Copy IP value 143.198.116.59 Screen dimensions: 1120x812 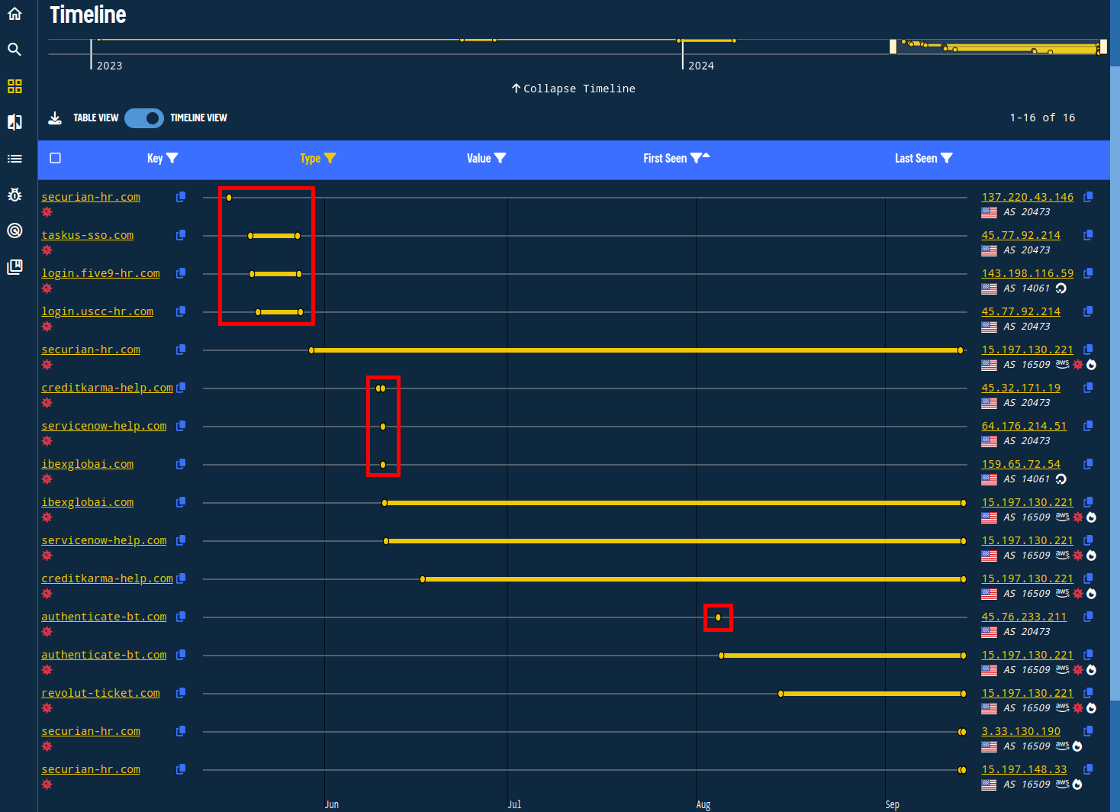click(1088, 273)
